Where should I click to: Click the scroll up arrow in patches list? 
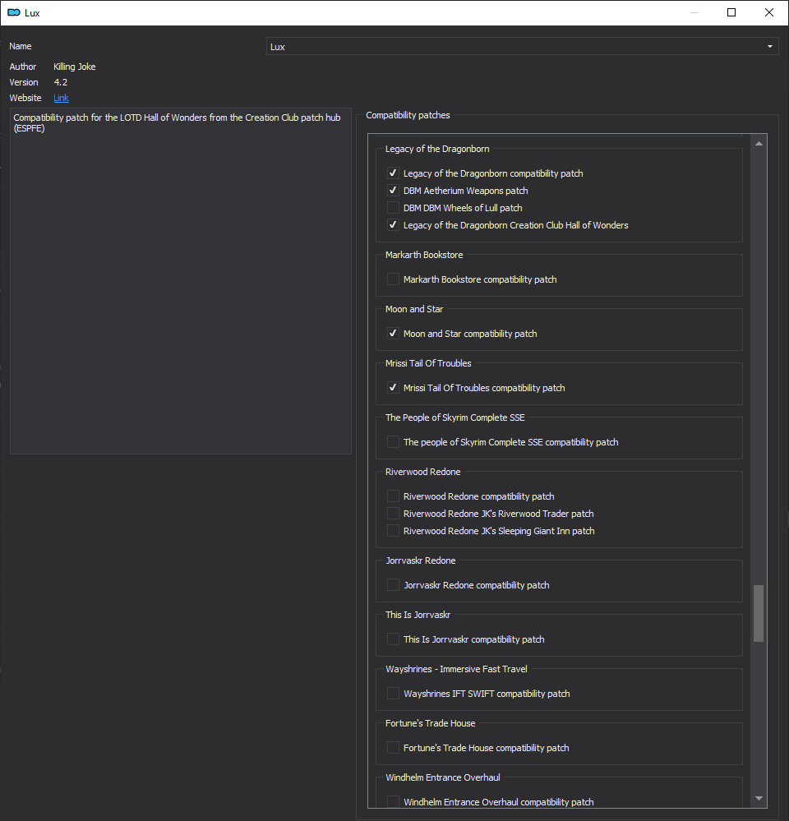click(759, 144)
